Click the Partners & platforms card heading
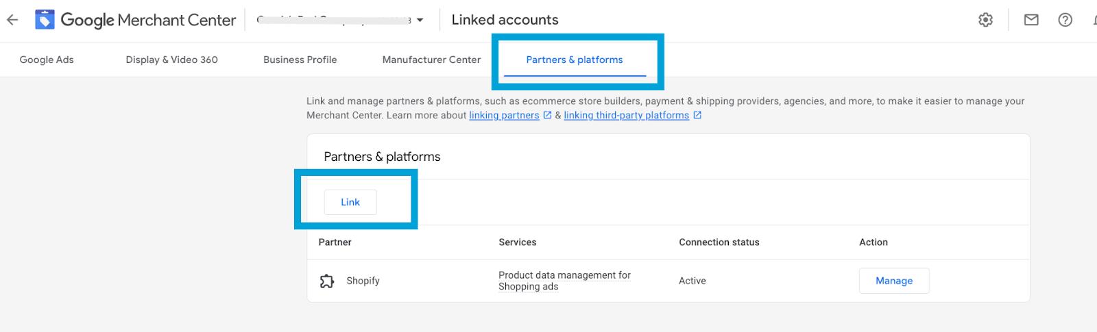Image resolution: width=1097 pixels, height=332 pixels. 382,157
